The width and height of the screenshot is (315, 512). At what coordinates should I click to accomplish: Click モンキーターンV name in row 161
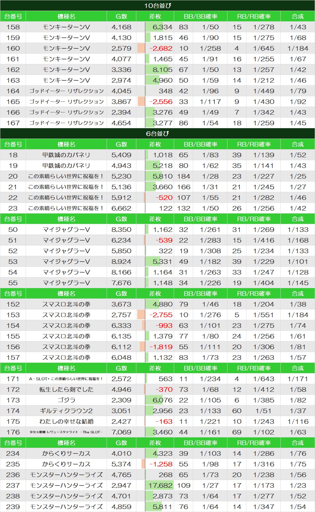(x=66, y=59)
